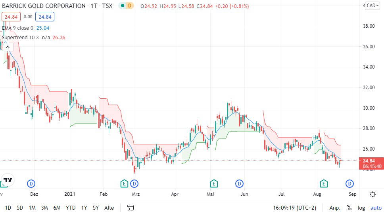Select the 5Y time range
Viewport: 384px width, 212px height.
coord(96,208)
